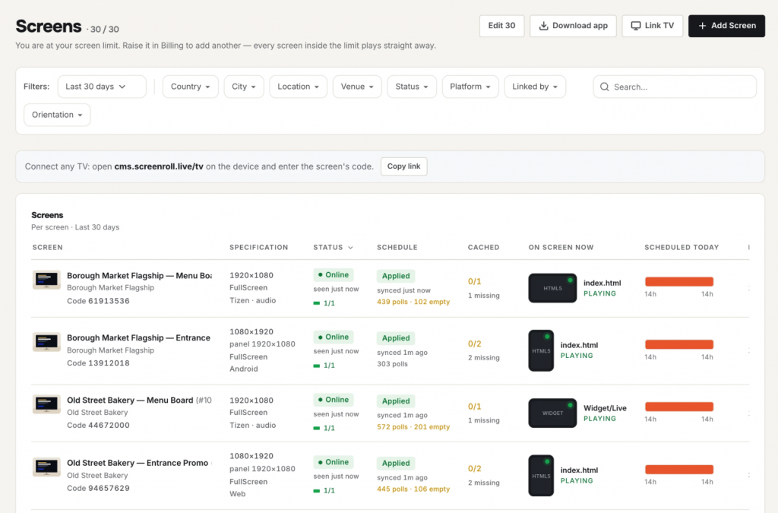Click WIDGET preview thumbnail for Old Street Menu Board
Screen dimensions: 778x513
pyautogui.click(x=552, y=413)
